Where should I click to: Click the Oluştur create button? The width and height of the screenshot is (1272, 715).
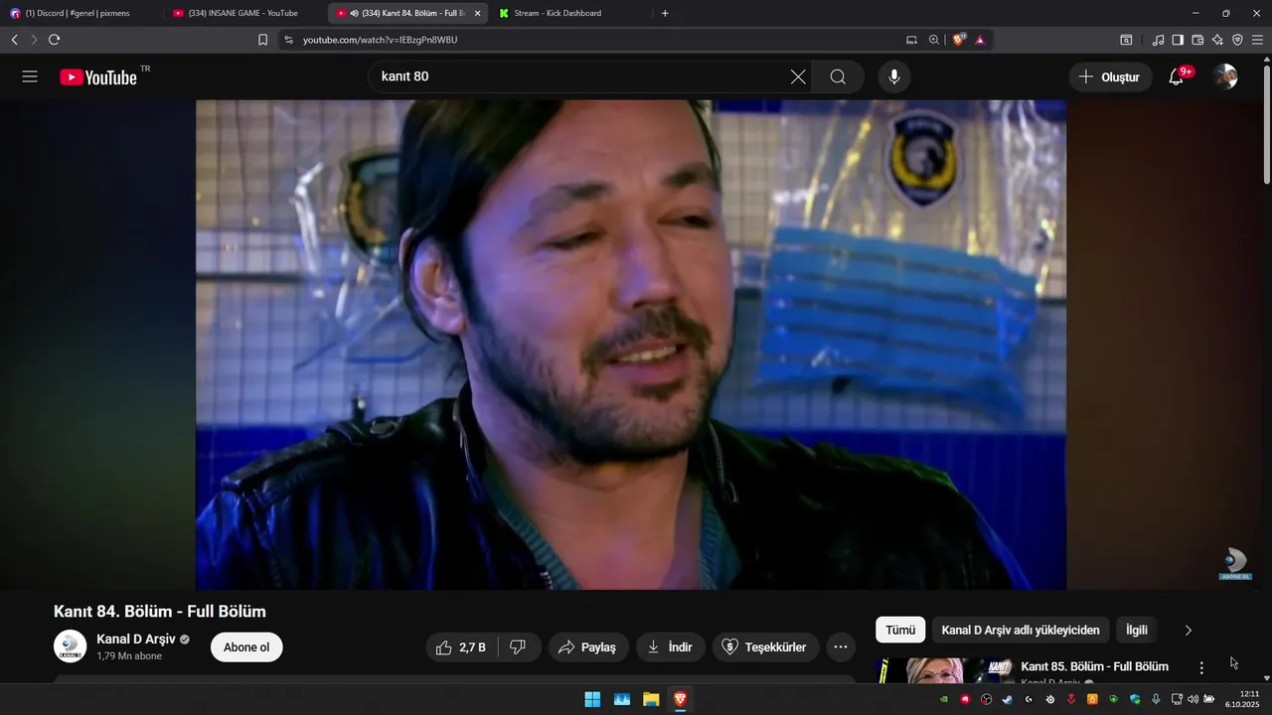point(1110,76)
